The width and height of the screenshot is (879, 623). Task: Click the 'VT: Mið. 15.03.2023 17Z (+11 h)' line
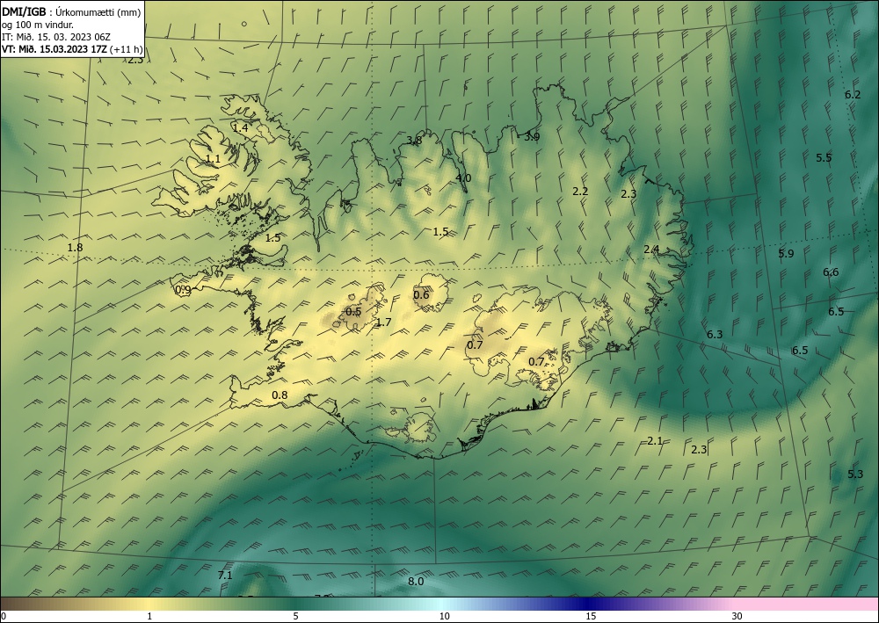[x=72, y=49]
